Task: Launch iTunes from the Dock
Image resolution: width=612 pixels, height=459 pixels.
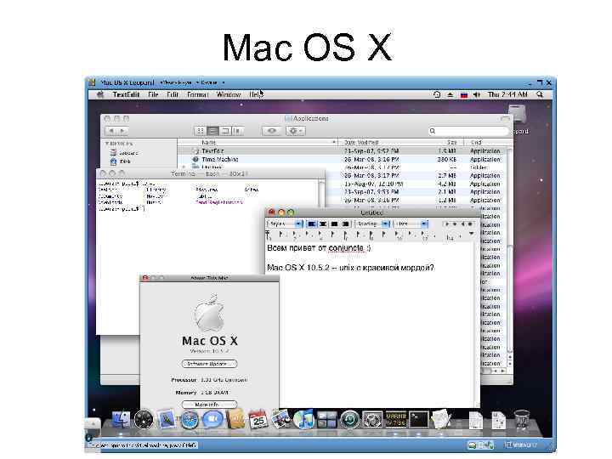Action: coord(303,420)
